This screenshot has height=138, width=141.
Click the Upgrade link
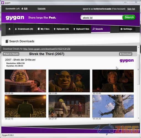point(41,9)
